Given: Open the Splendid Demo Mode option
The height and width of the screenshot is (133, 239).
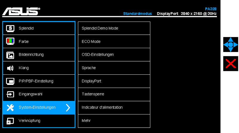Looking at the screenshot, I should pos(114,28).
